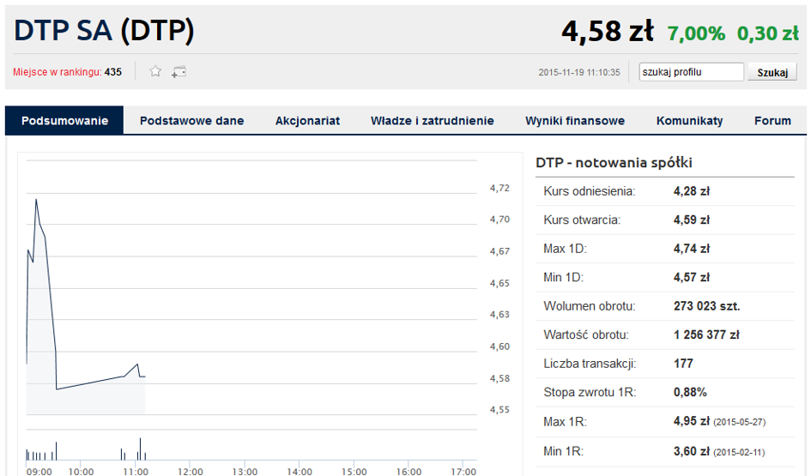This screenshot has height=476, width=811.
Task: Click the 'Liczba transakcji:' label
Action: [x=590, y=364]
